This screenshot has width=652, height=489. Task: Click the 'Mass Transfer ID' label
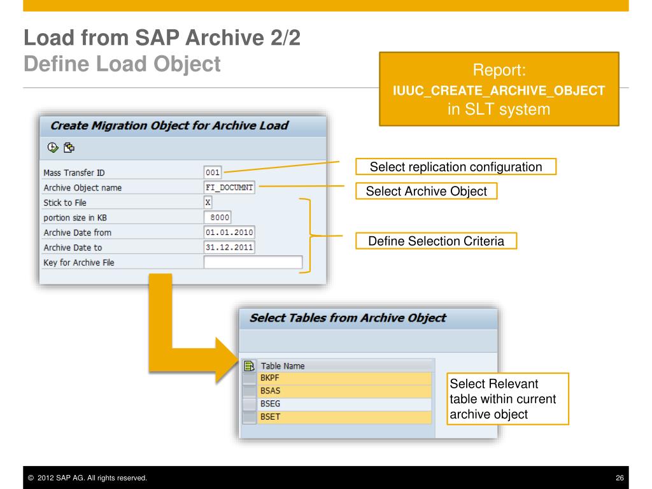(74, 173)
